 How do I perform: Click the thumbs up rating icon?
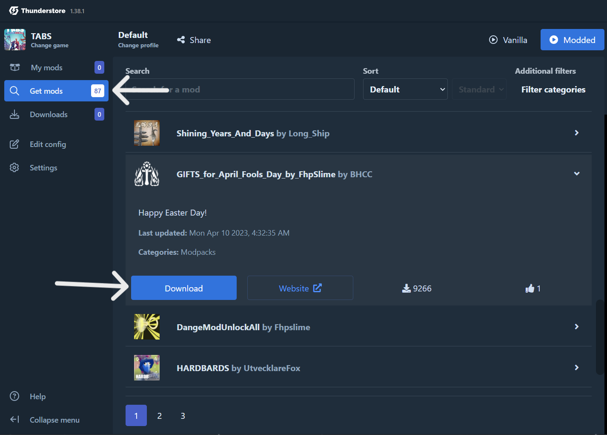(530, 288)
